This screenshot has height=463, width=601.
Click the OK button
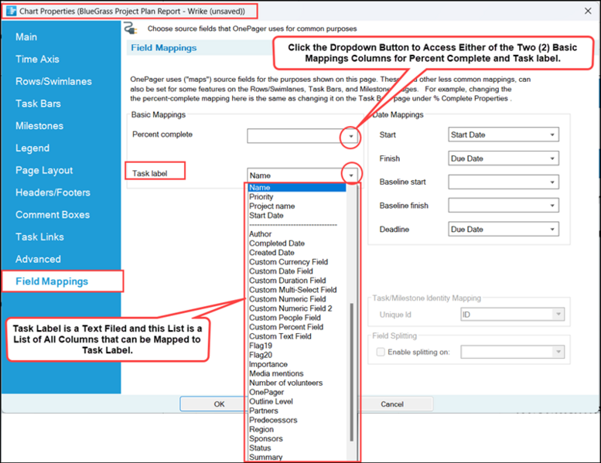pyautogui.click(x=219, y=404)
